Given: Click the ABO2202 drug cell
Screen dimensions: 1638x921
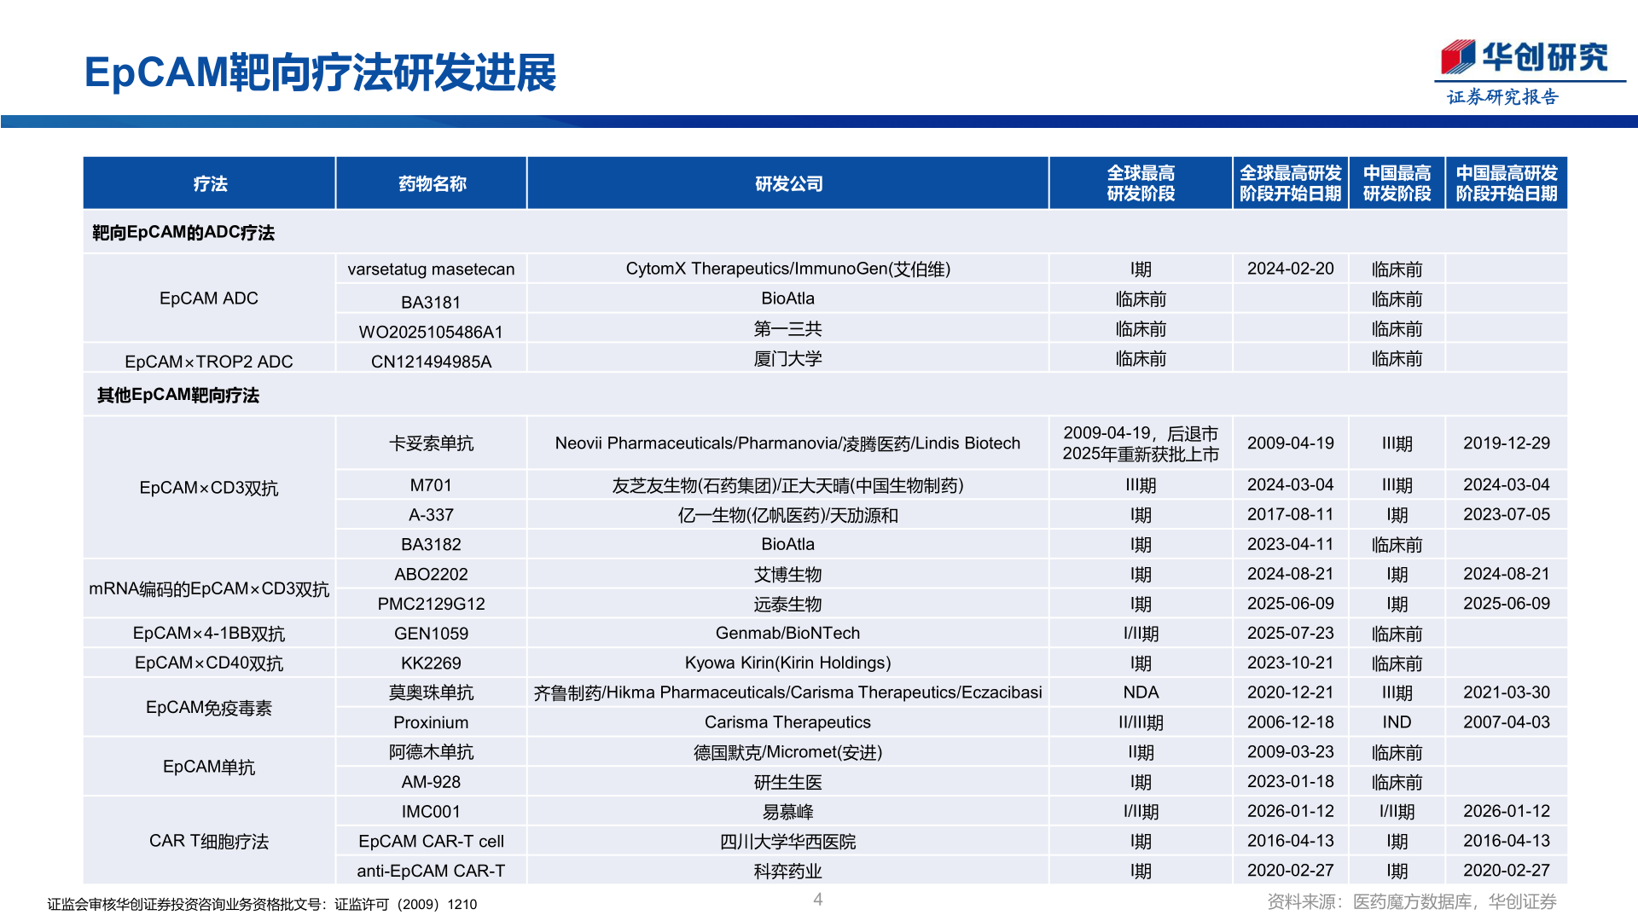Looking at the screenshot, I should [432, 574].
